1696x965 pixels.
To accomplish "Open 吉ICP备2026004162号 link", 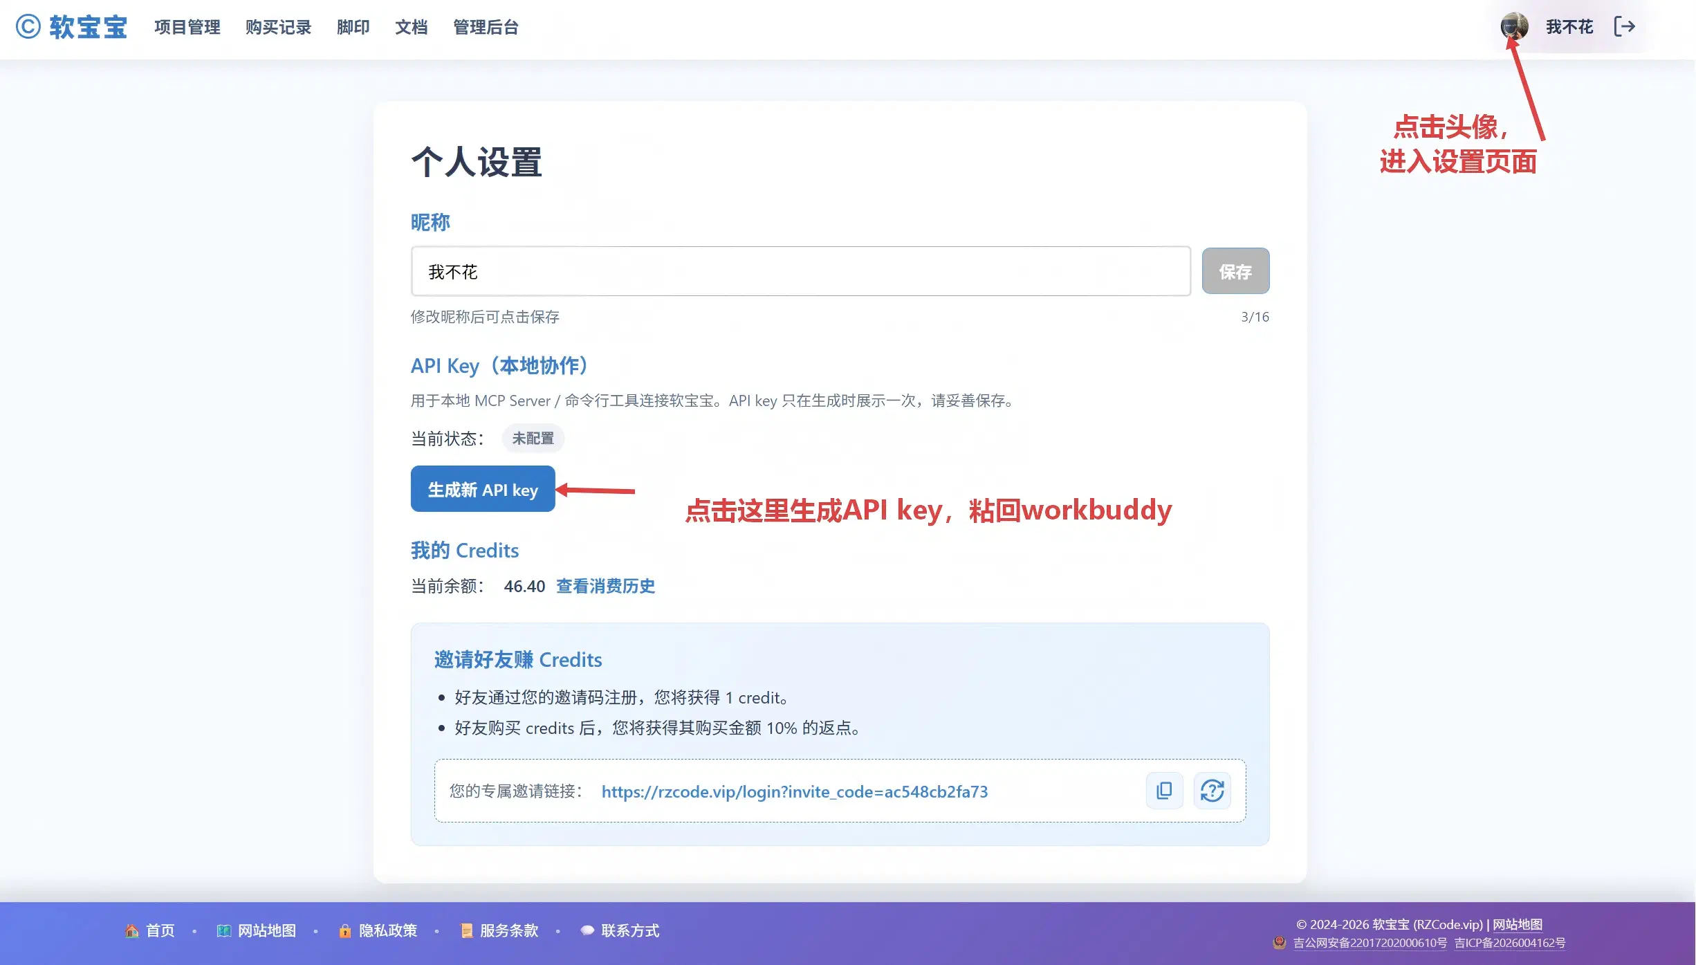I will [x=1510, y=943].
